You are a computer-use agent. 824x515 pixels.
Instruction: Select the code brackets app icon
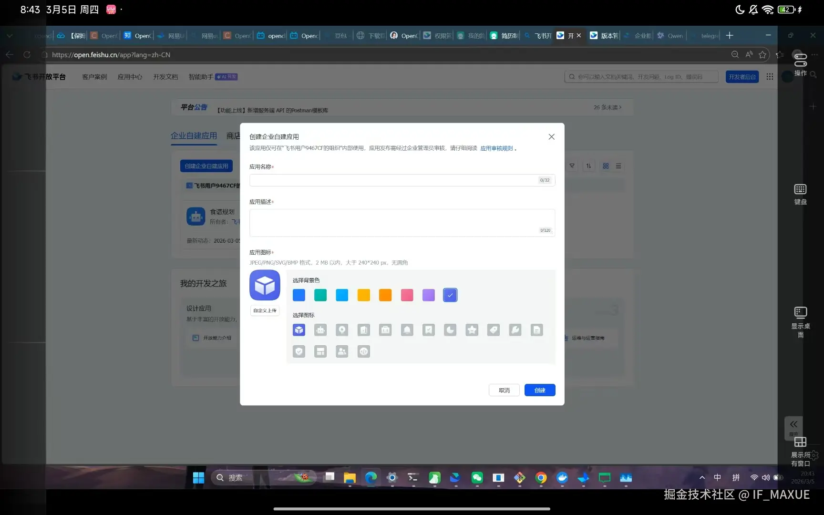[x=364, y=351]
